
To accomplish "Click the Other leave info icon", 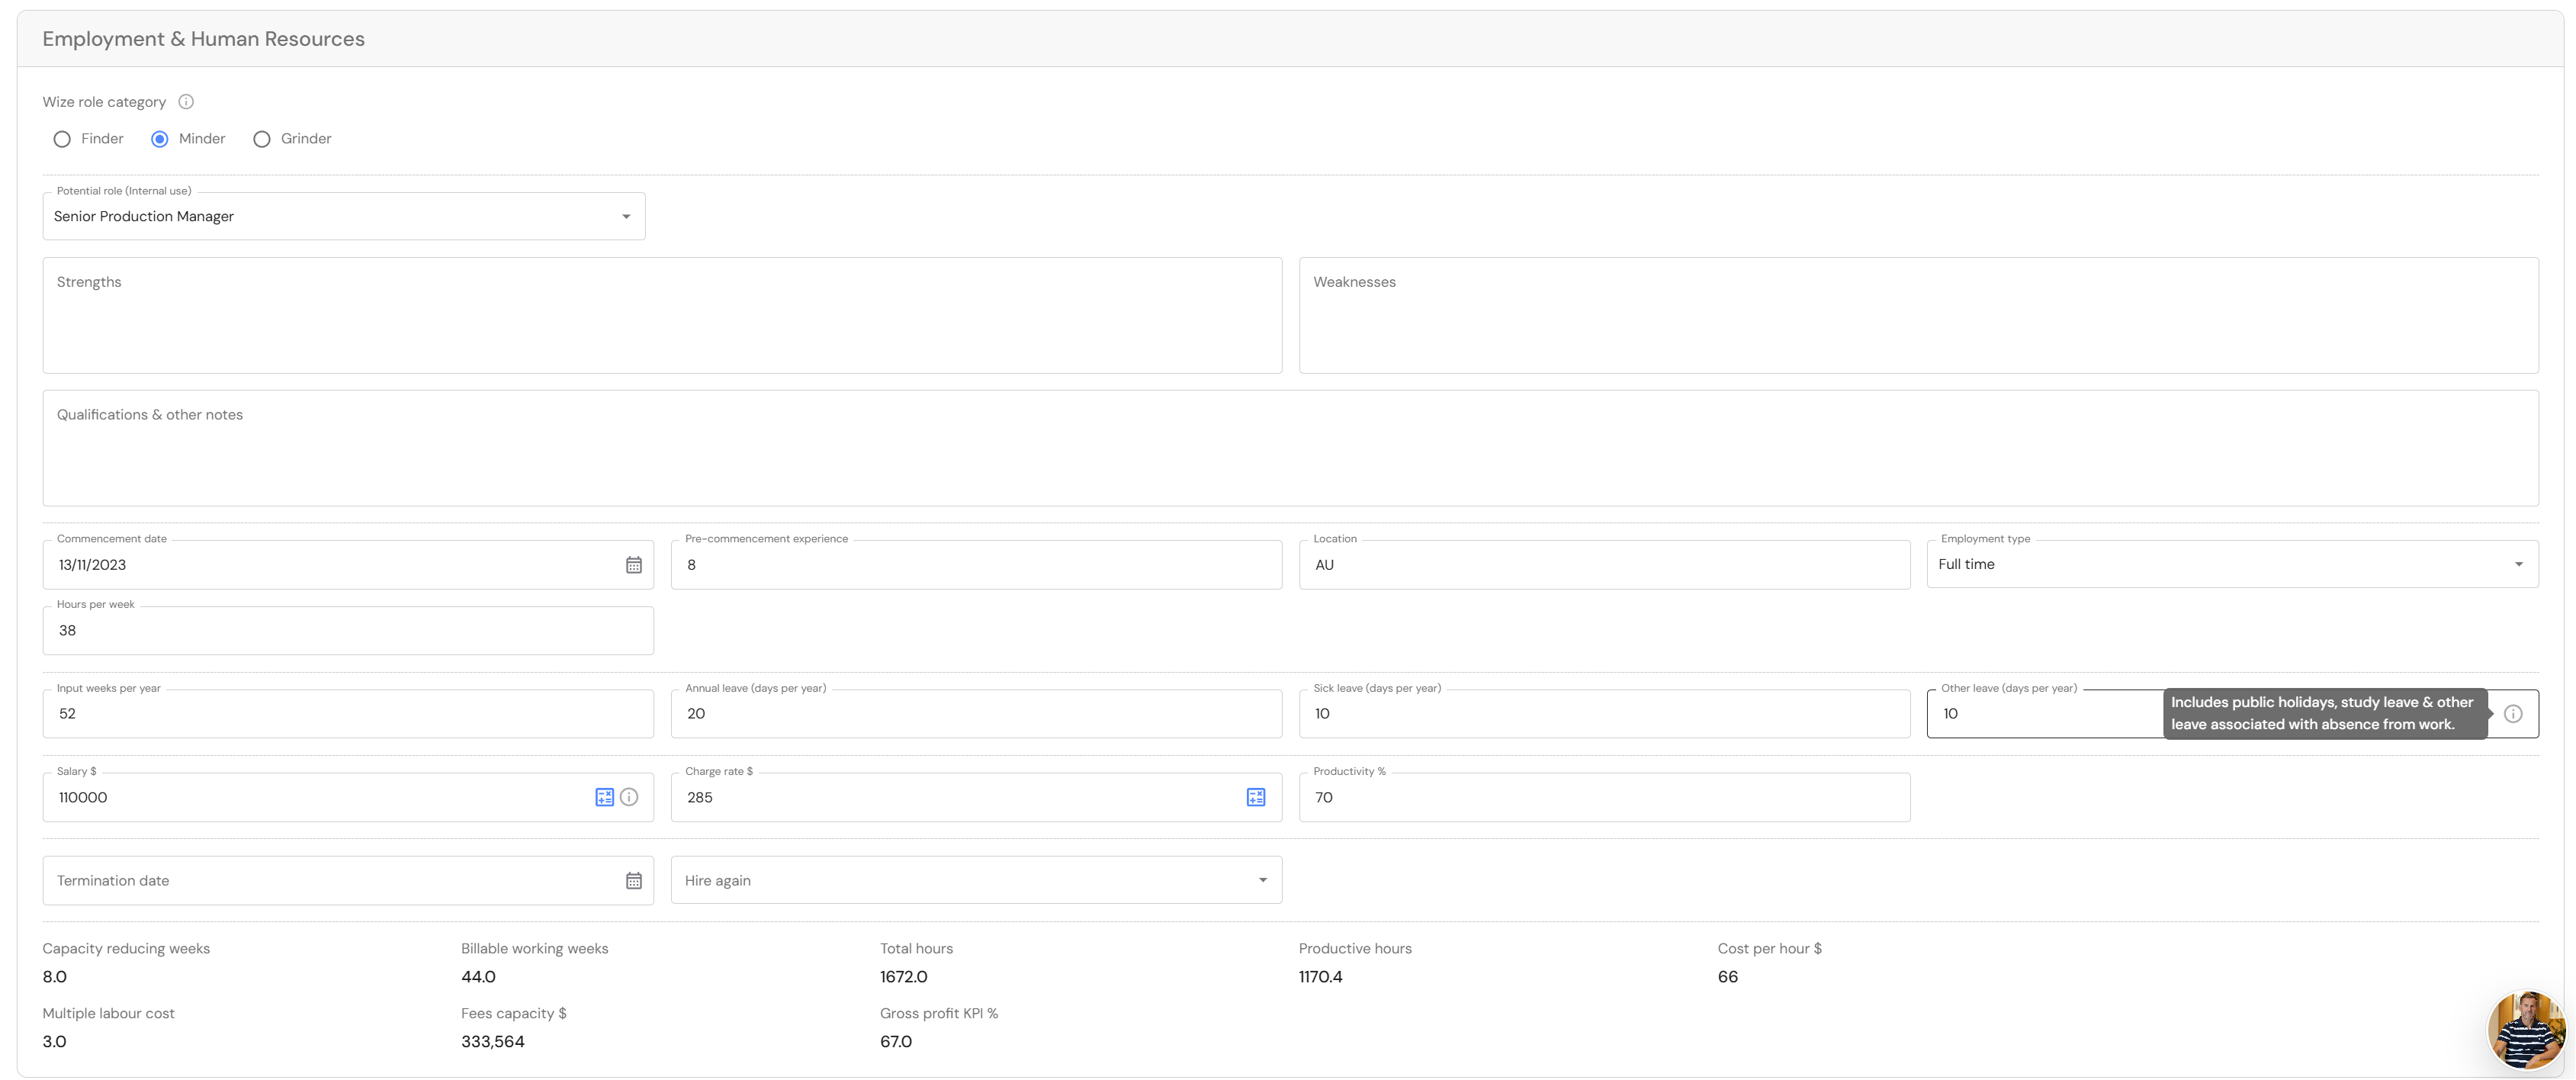I will click(x=2513, y=714).
